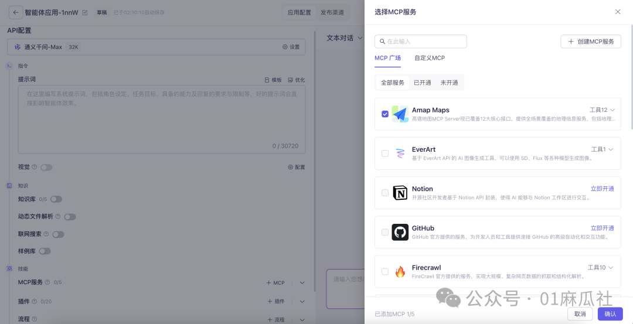Click the + MCP add button
The width and height of the screenshot is (633, 324).
tap(275, 283)
